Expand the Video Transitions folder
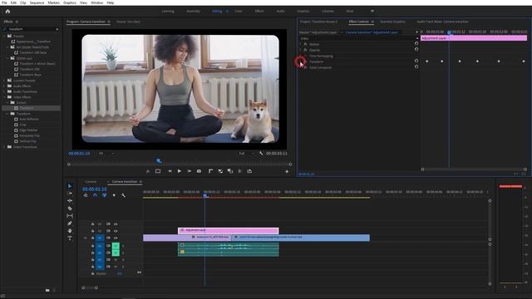Screen dimensions: 532x299 [4, 147]
